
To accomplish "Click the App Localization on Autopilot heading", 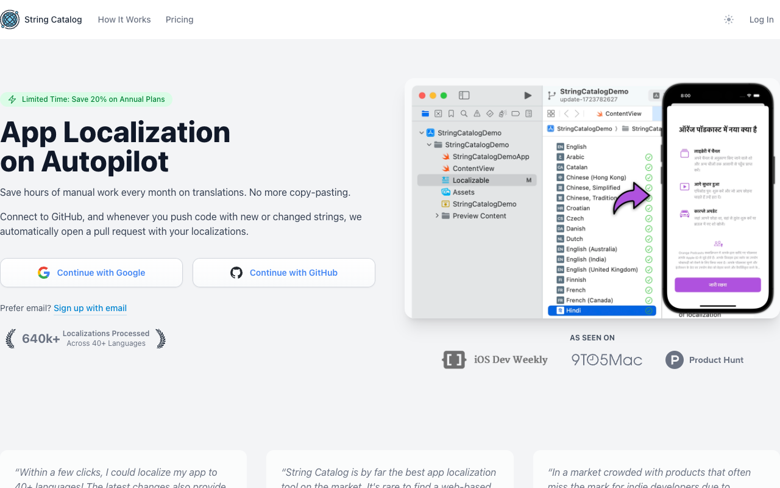I will tap(115, 147).
